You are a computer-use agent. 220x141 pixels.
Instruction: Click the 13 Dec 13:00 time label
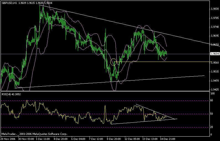[150, 139]
